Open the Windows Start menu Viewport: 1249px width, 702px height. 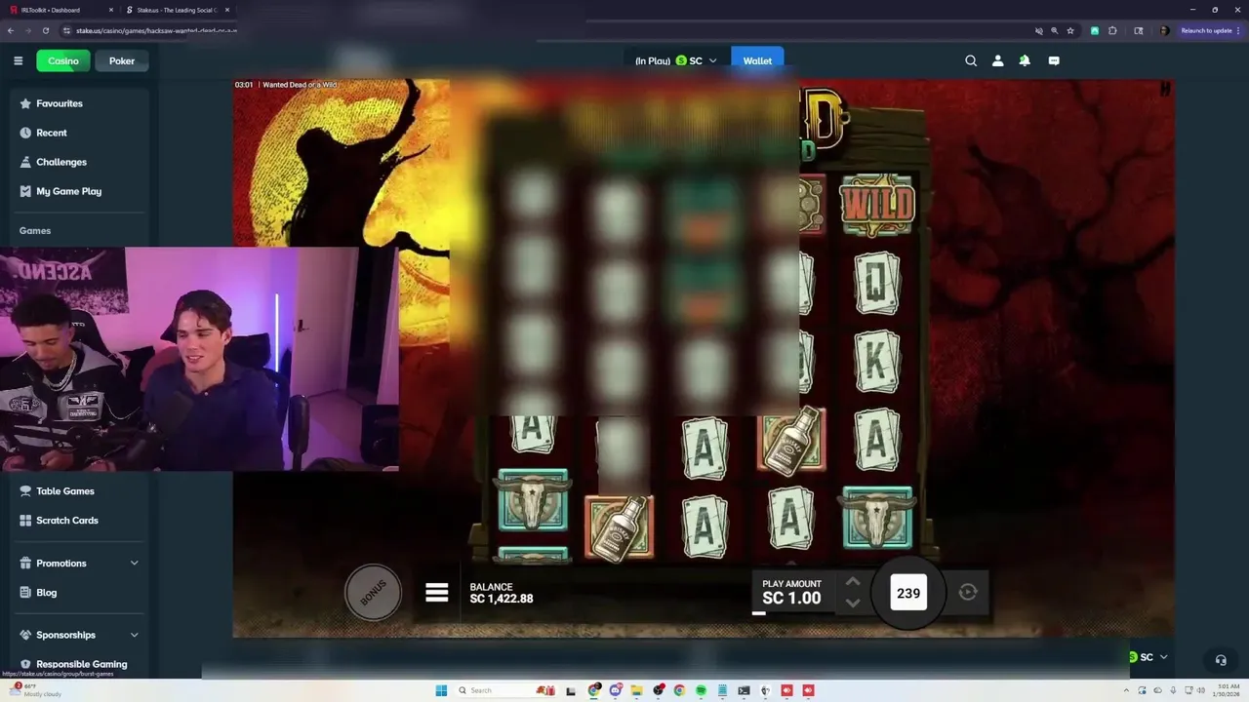point(441,690)
